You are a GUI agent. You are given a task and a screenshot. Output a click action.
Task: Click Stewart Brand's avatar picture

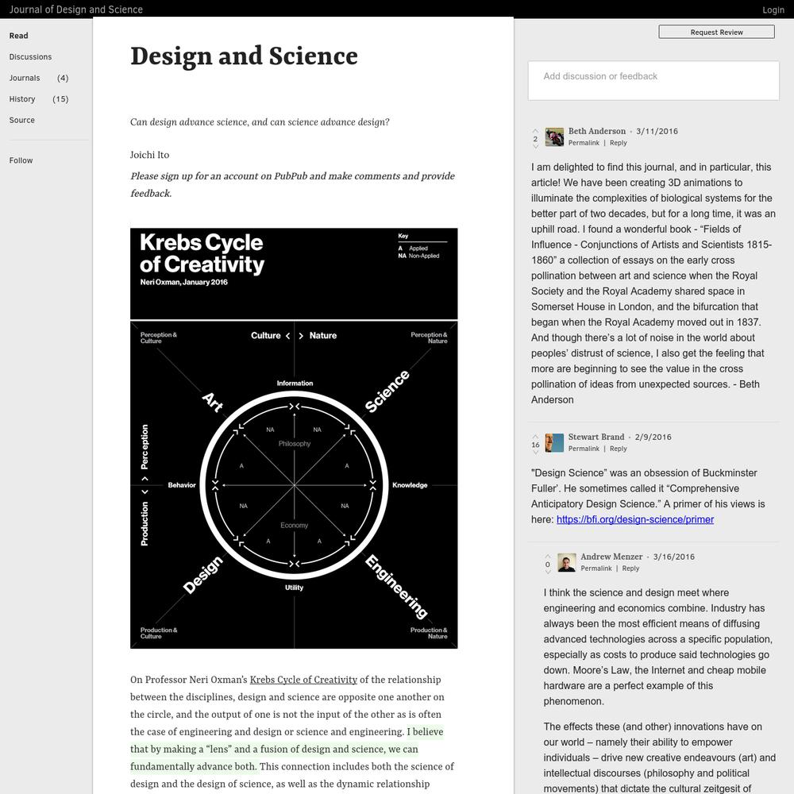coord(554,443)
